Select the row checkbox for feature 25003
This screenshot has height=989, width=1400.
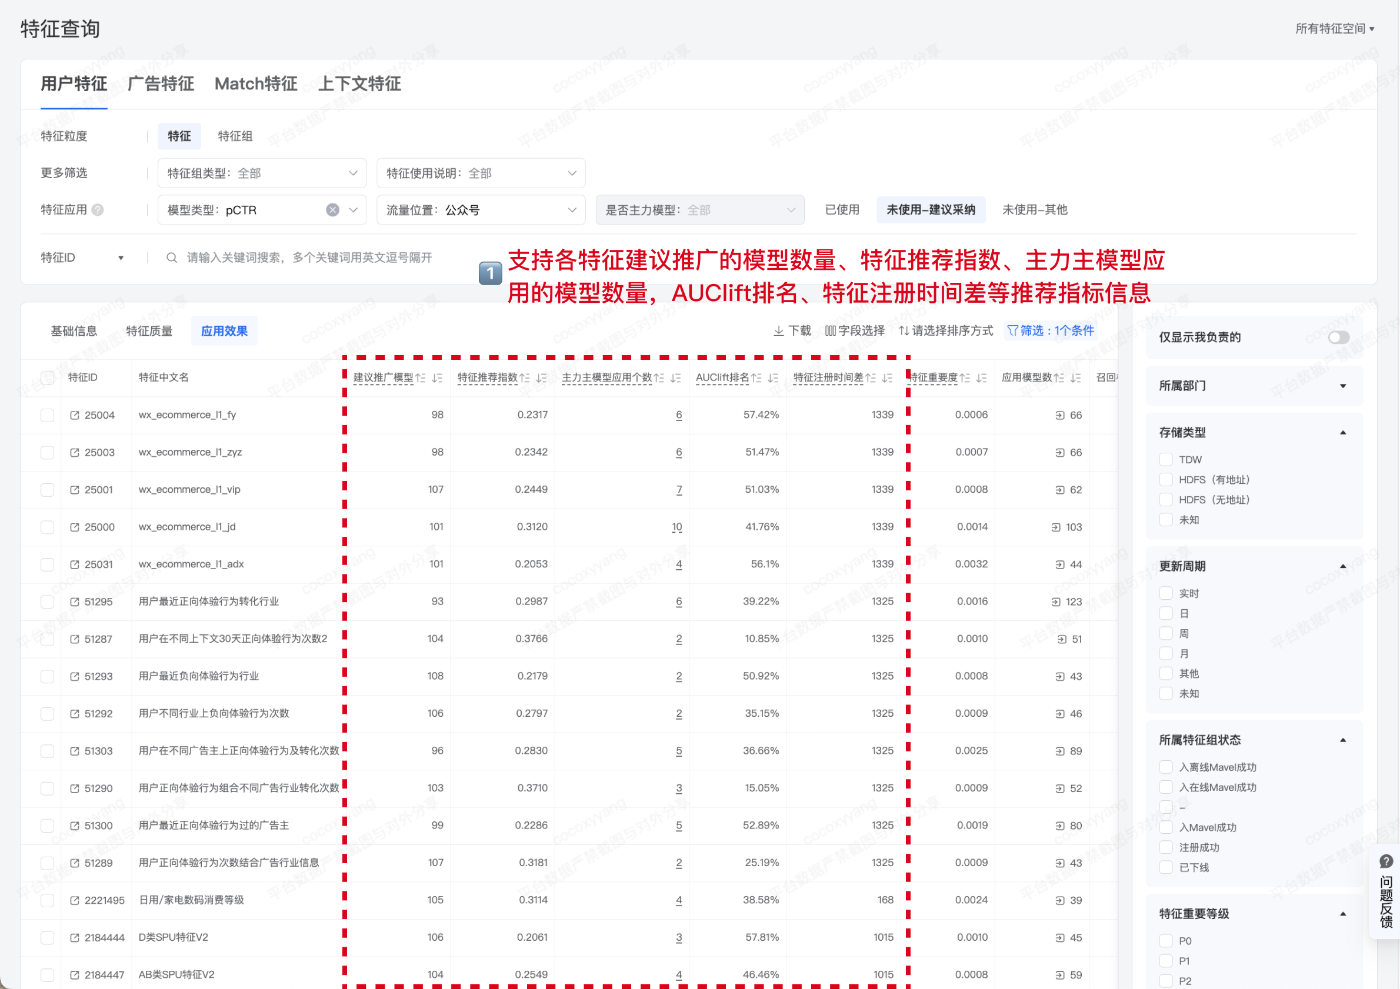click(x=48, y=453)
